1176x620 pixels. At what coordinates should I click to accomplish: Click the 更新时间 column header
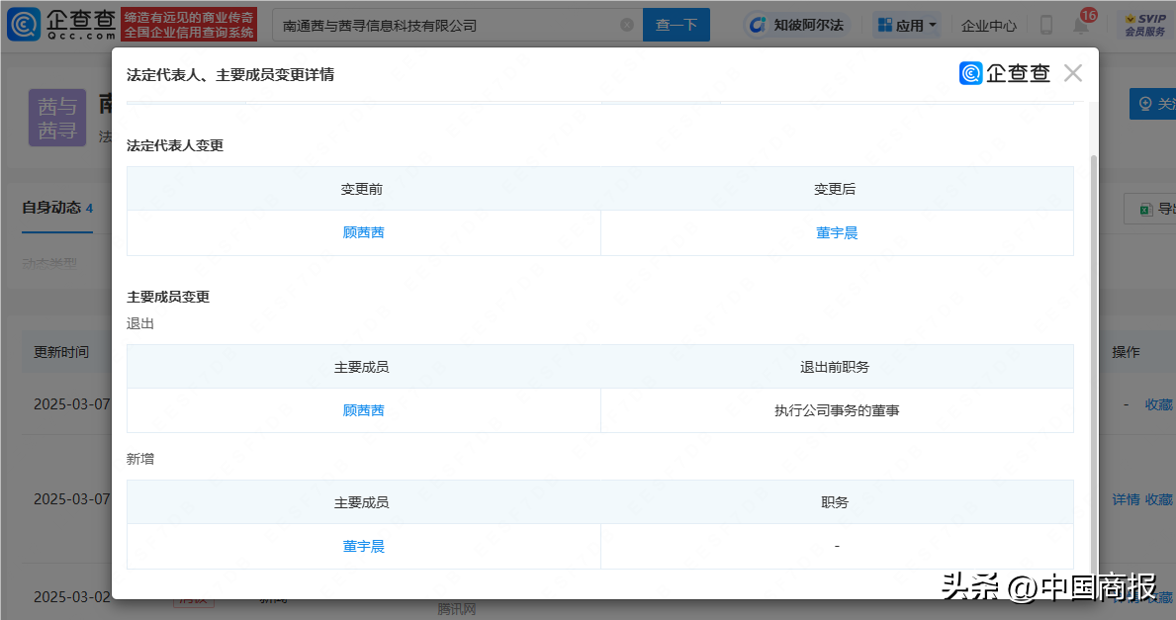[61, 352]
